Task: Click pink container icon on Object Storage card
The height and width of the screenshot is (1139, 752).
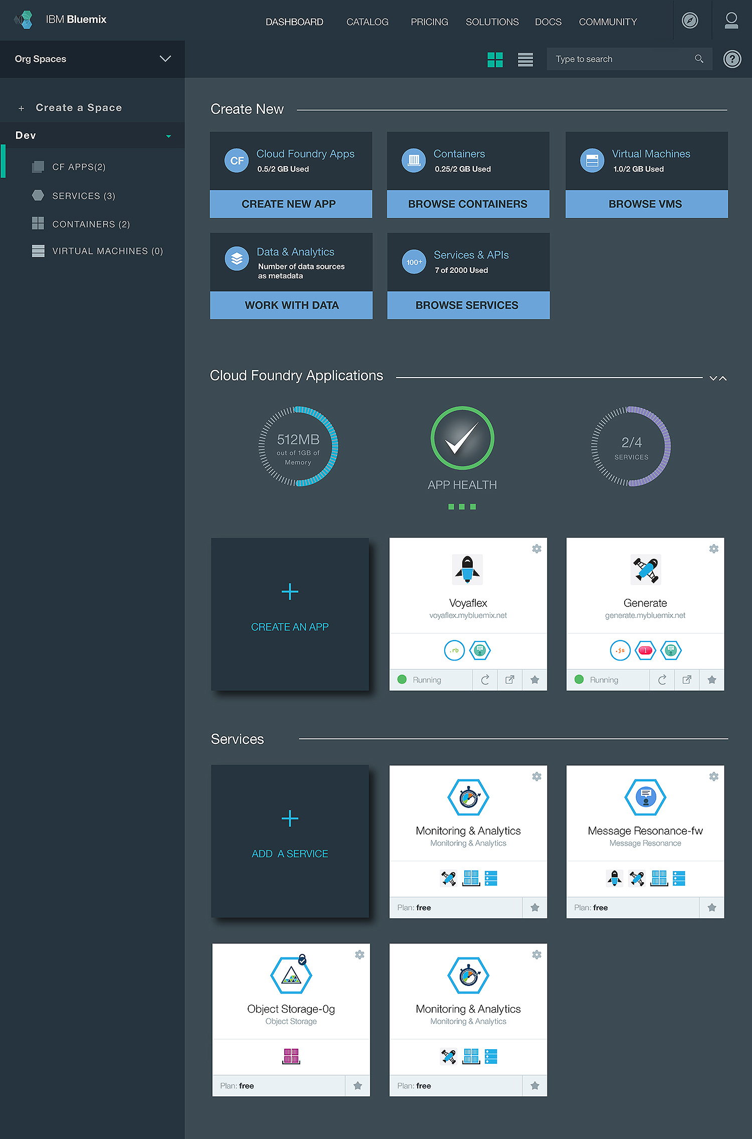Action: (291, 1056)
